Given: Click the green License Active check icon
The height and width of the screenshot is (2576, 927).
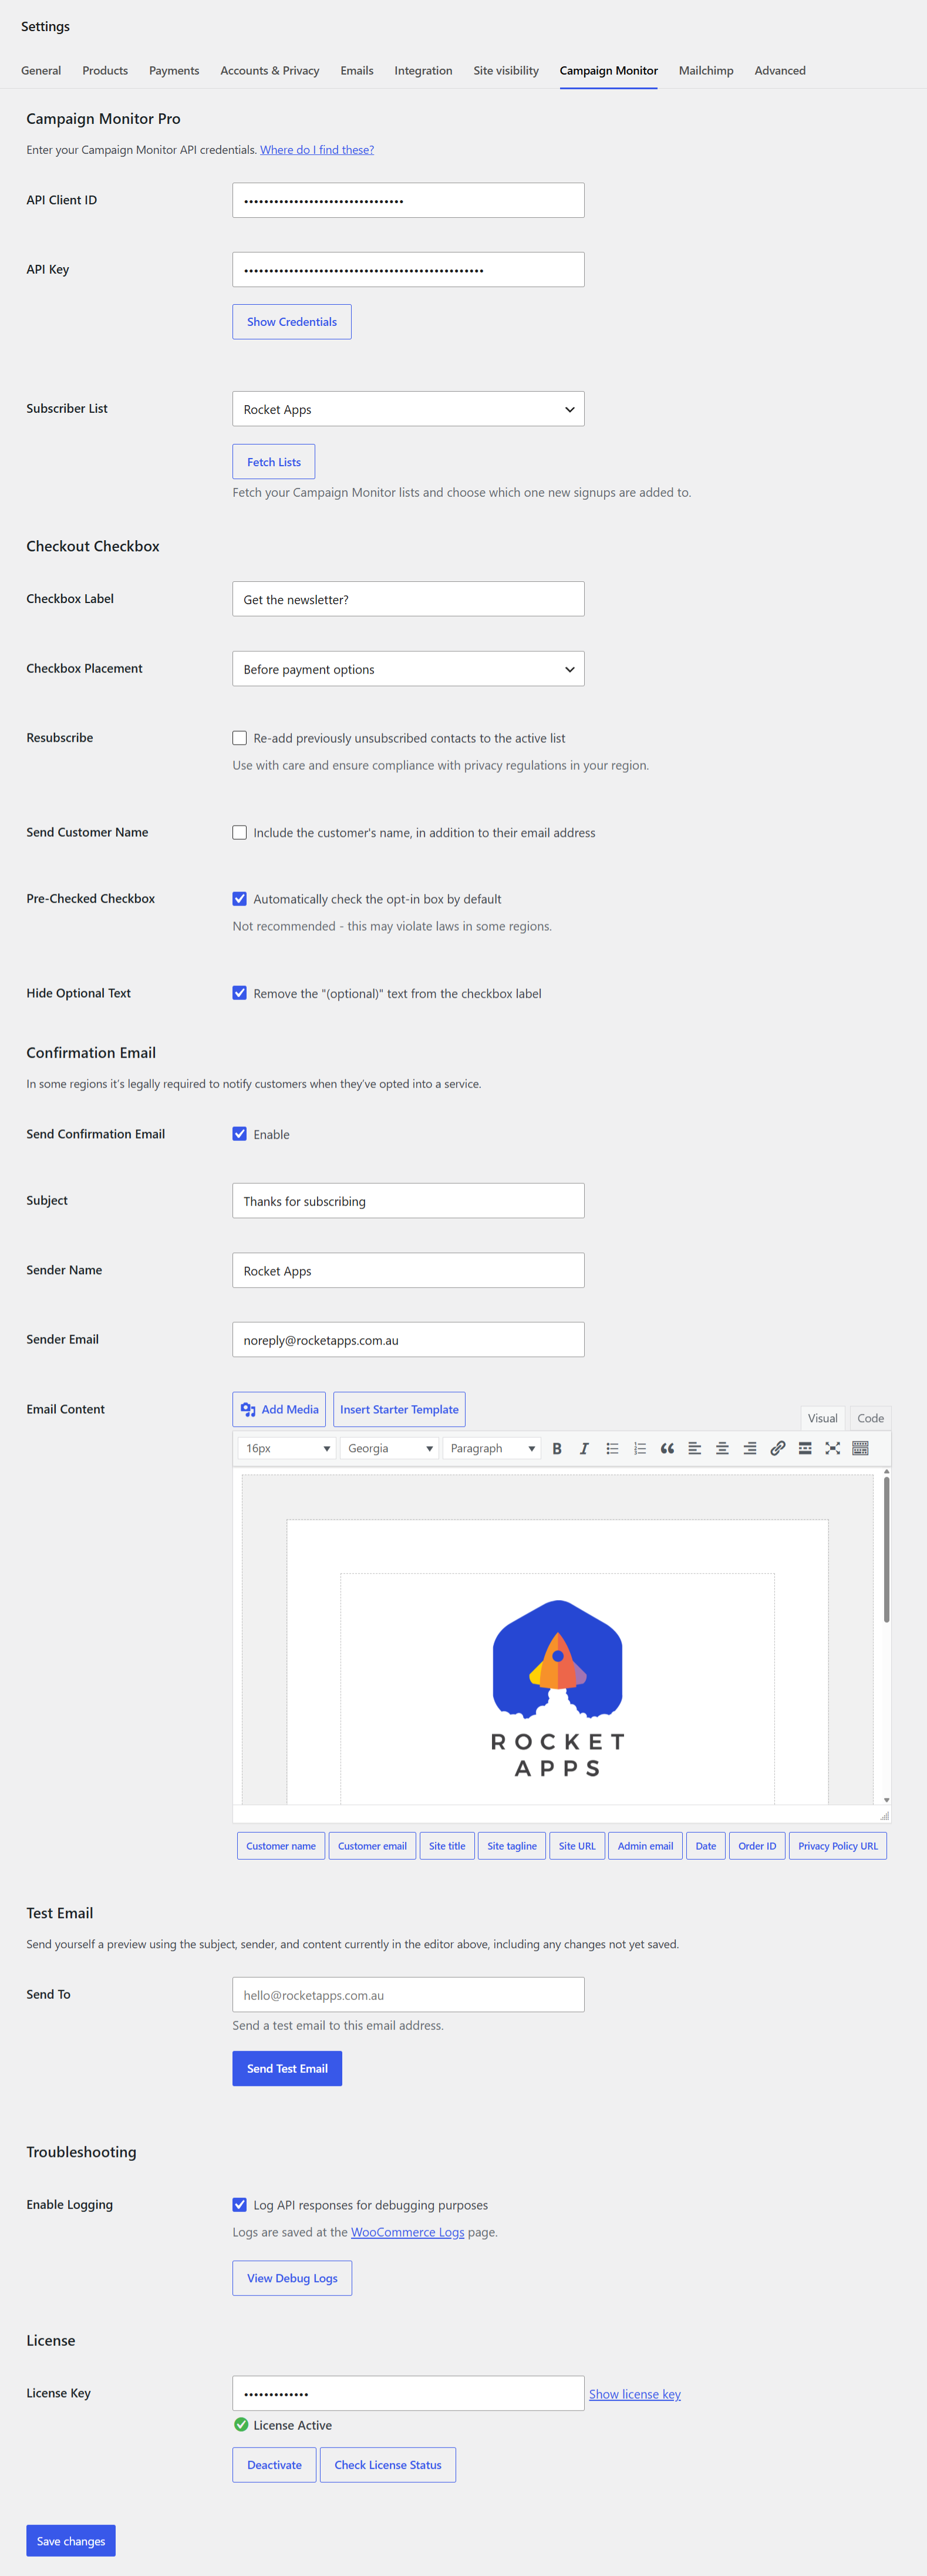Looking at the screenshot, I should (x=241, y=2425).
